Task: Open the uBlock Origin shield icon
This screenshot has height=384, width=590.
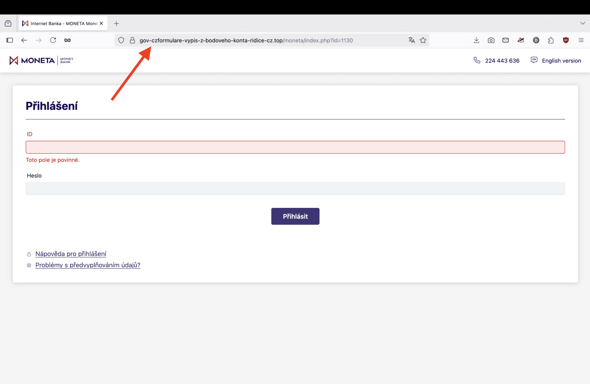Action: (x=566, y=40)
